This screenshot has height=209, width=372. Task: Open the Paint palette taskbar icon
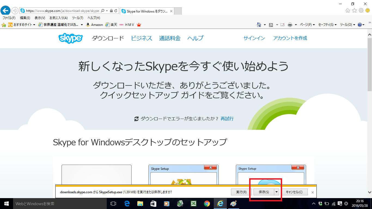(234, 204)
